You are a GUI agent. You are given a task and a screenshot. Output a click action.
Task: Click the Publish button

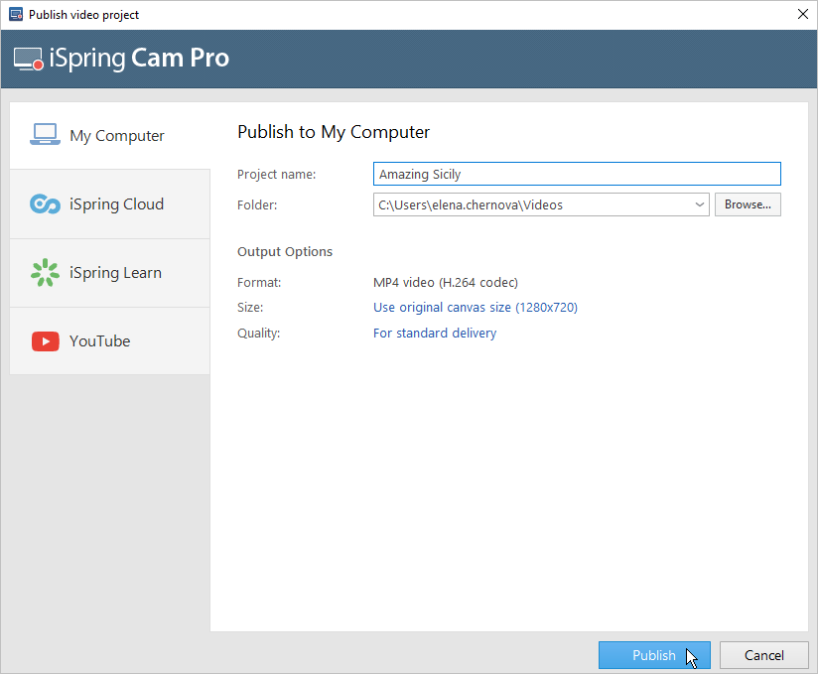pos(654,655)
